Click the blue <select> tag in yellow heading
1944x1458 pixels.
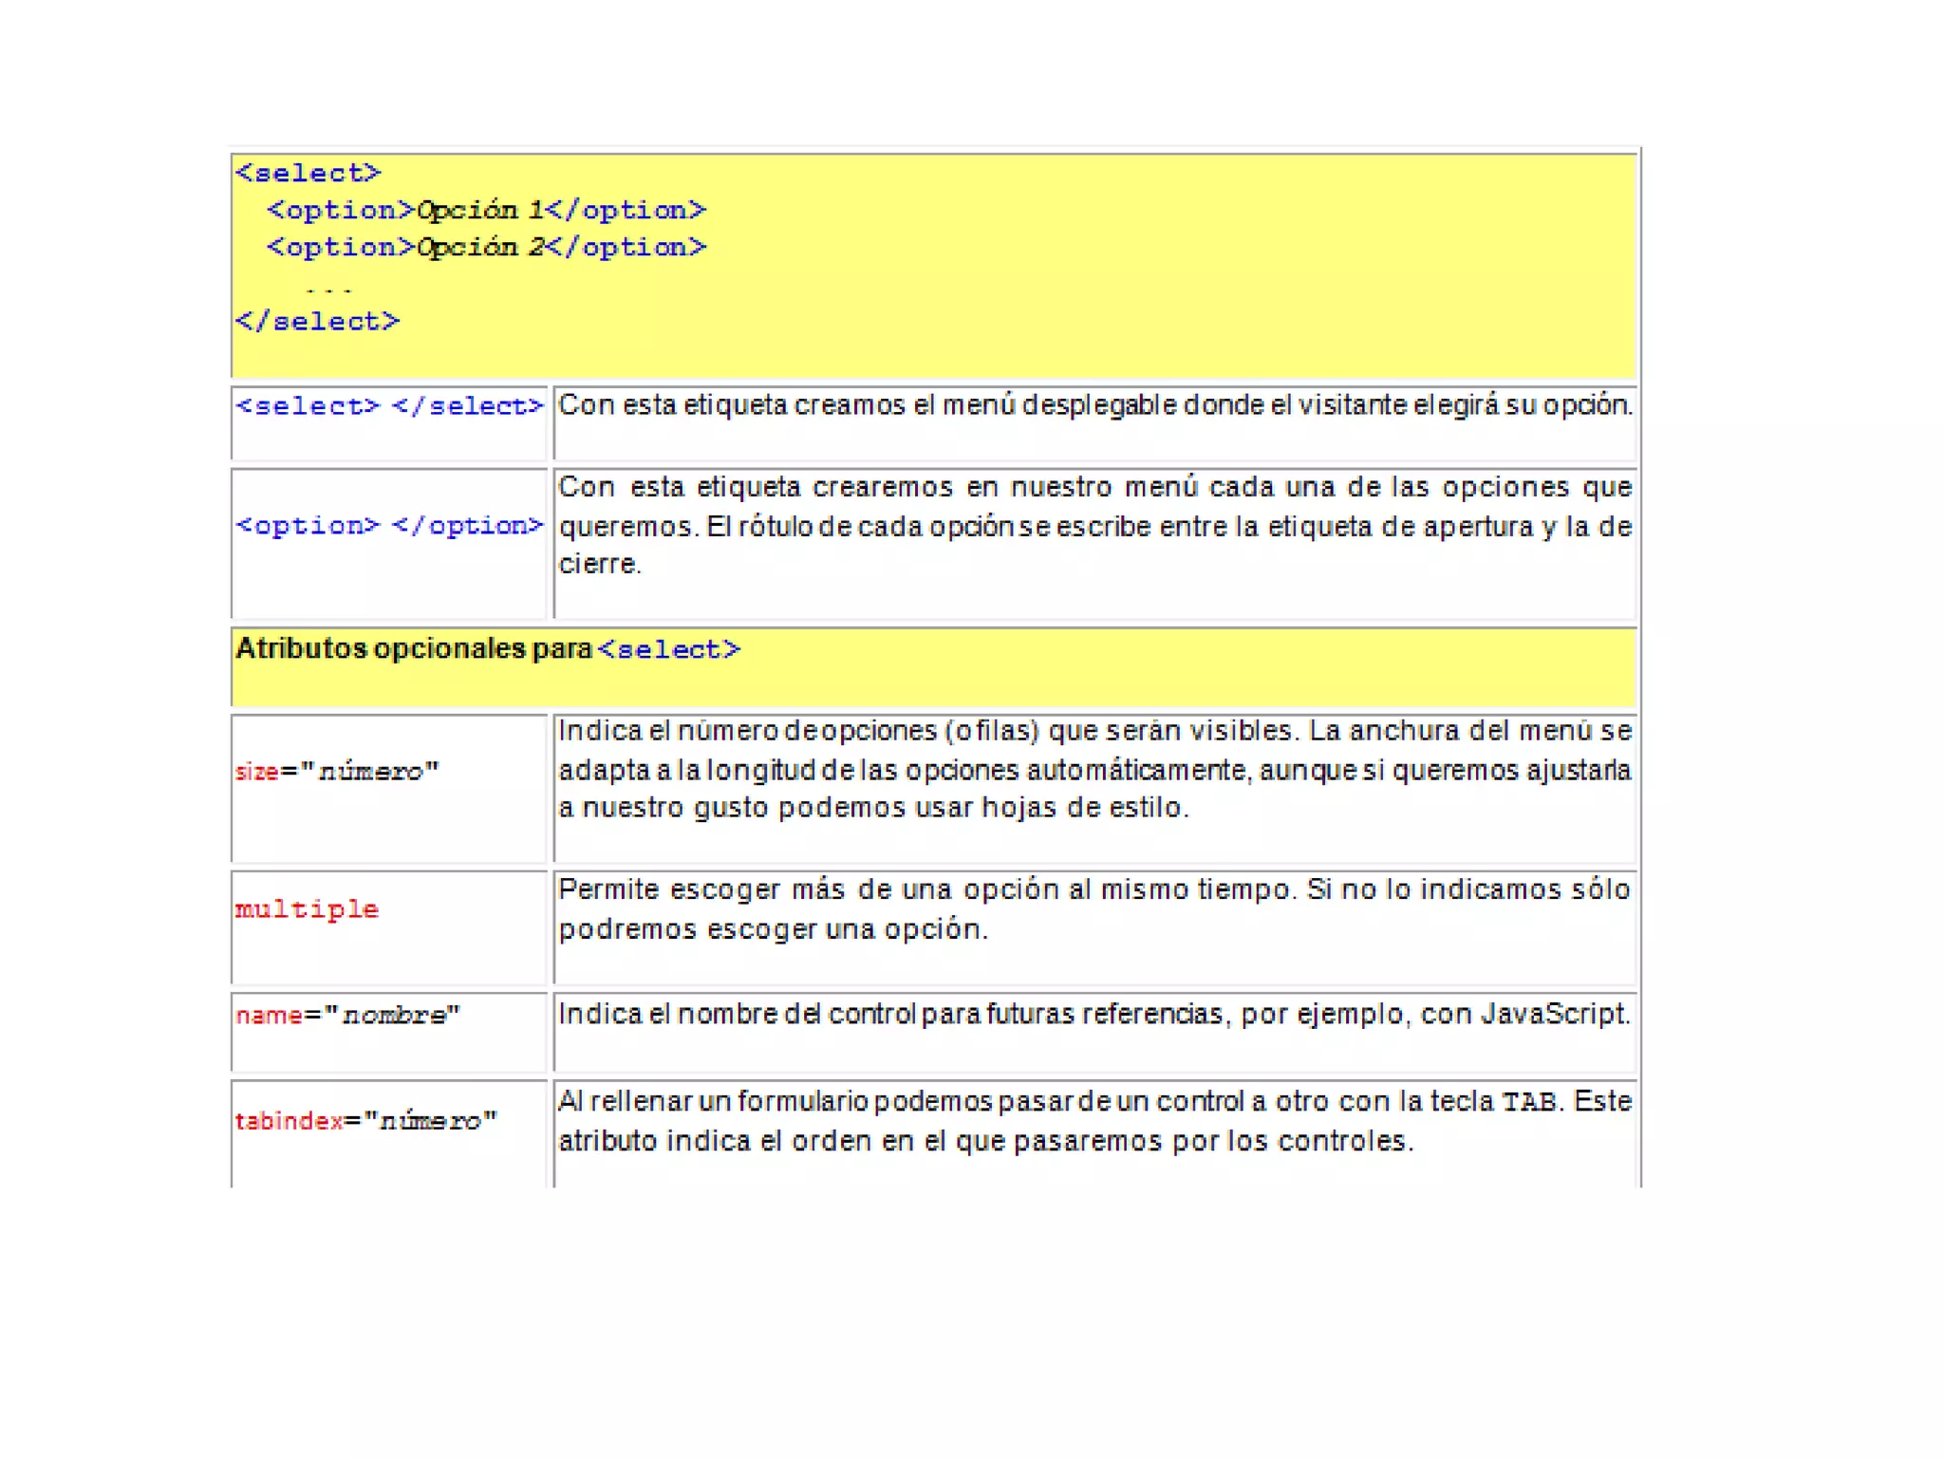(x=668, y=649)
